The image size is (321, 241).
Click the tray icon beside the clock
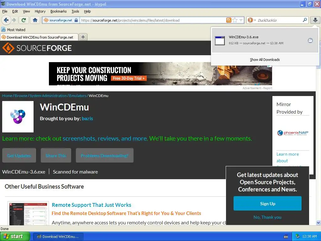(298, 237)
